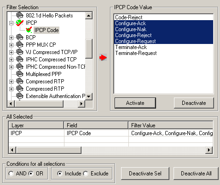Select the OR condition radio button
This screenshot has width=220, height=185.
point(31,174)
